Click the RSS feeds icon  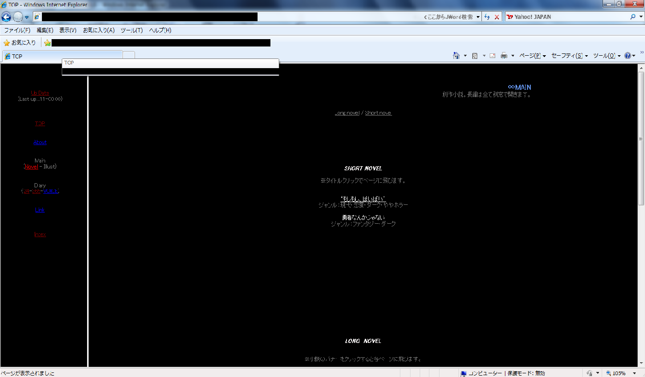tap(475, 56)
